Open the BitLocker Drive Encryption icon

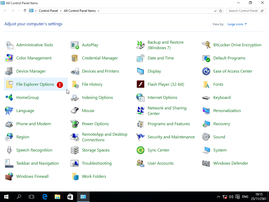206,45
